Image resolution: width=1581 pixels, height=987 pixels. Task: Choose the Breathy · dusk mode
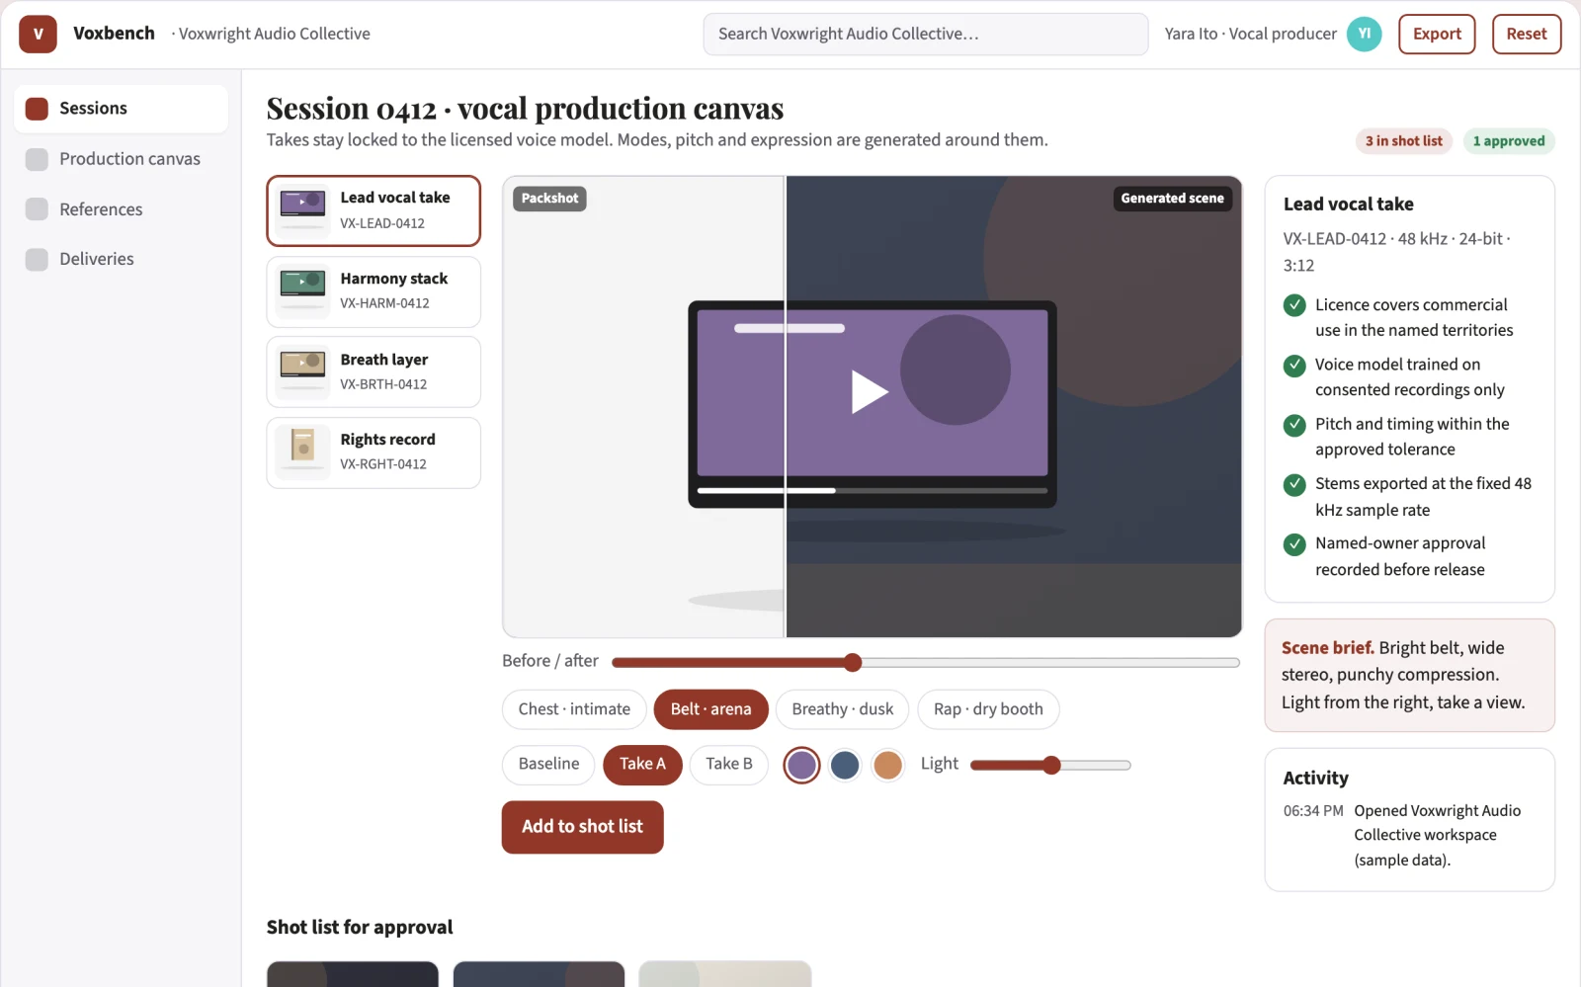click(x=842, y=709)
